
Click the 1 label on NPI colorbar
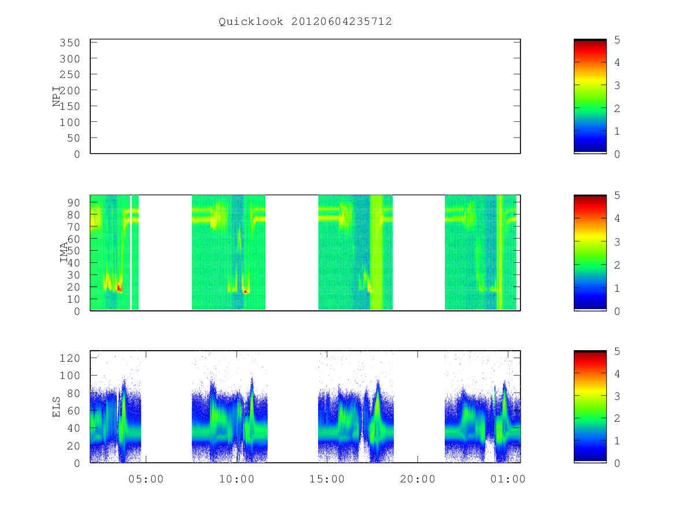618,131
